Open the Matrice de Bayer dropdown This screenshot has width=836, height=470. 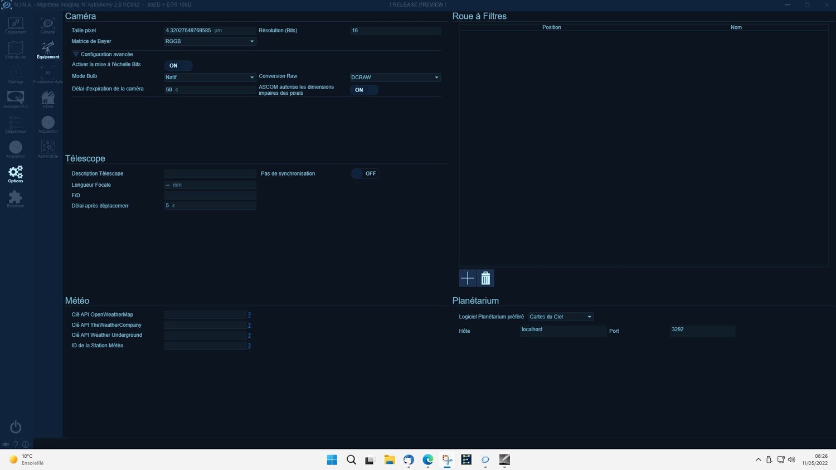pyautogui.click(x=210, y=41)
